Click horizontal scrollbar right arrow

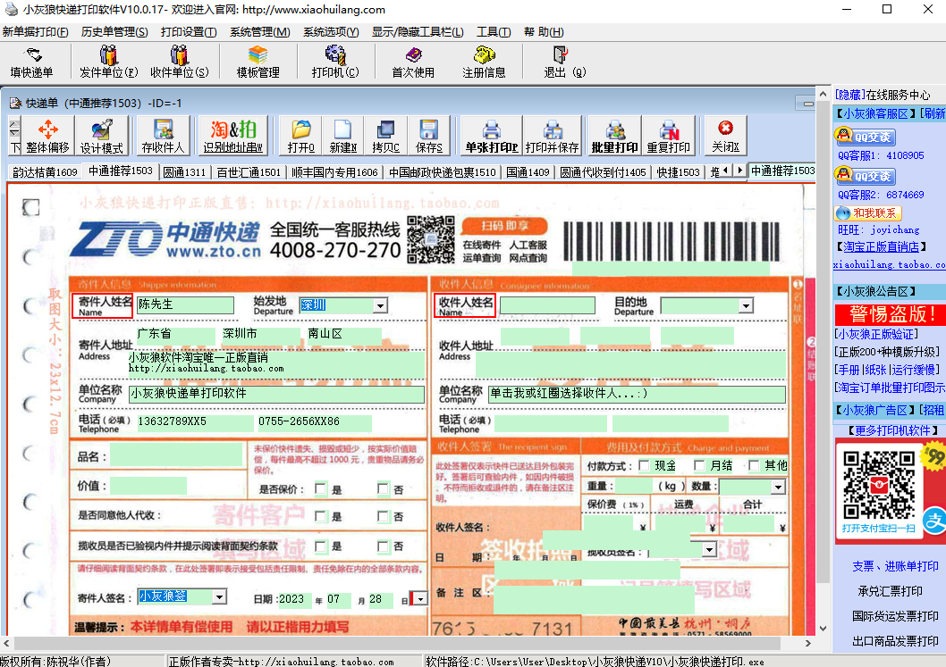808,643
